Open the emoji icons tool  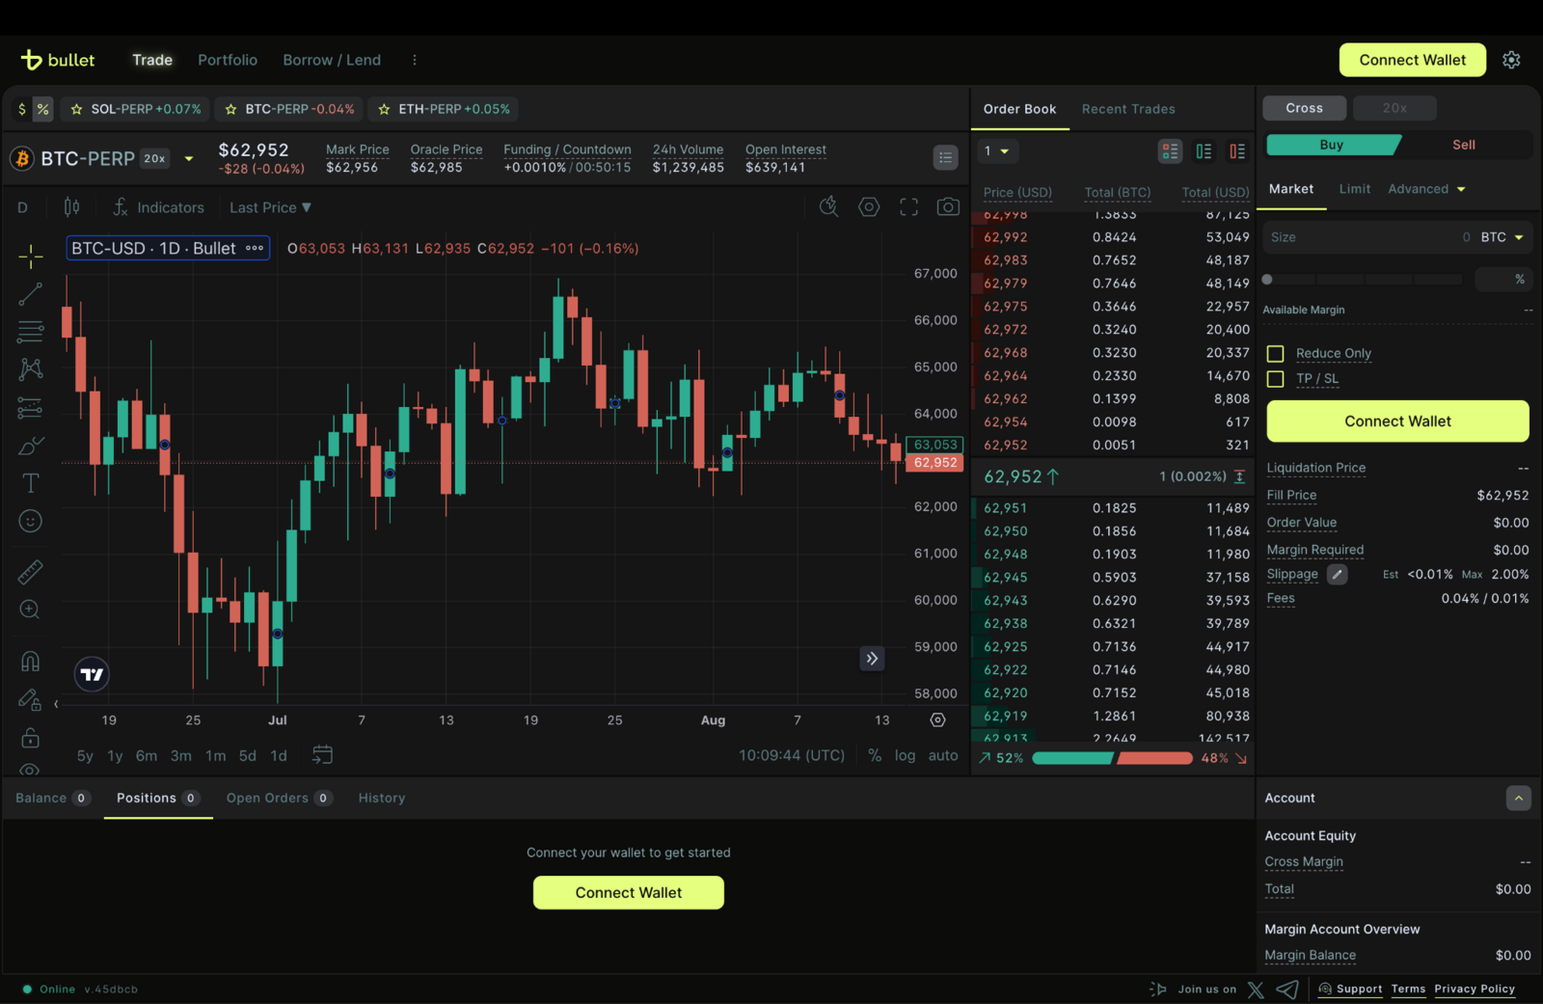tap(31, 521)
